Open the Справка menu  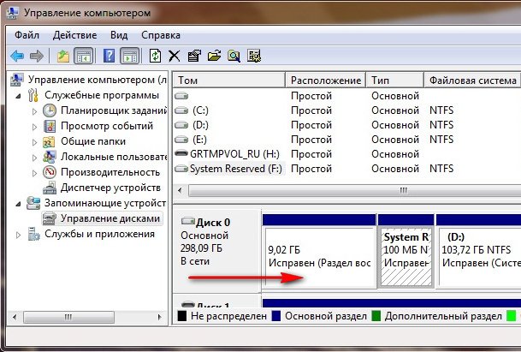tap(160, 35)
